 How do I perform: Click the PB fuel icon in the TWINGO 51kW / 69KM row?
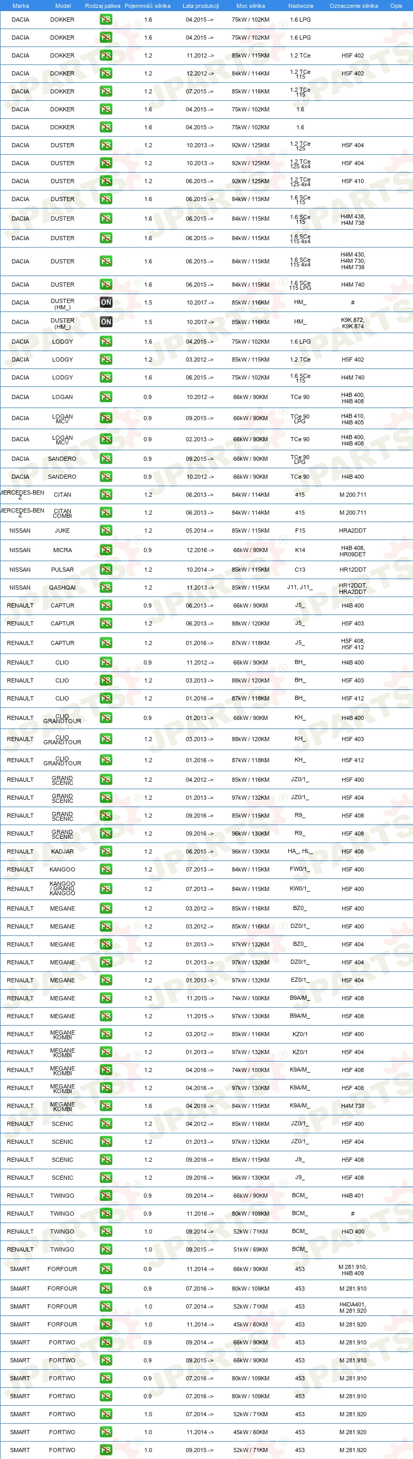106,1249
